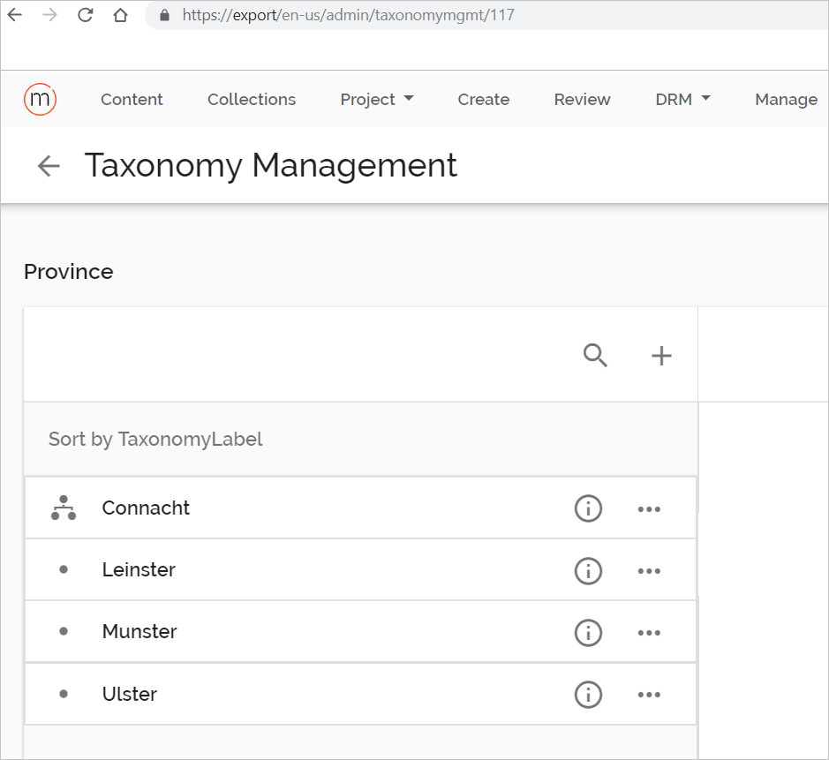Open the three-dot menu for Munster
Screen dimensions: 829x760
(x=649, y=632)
